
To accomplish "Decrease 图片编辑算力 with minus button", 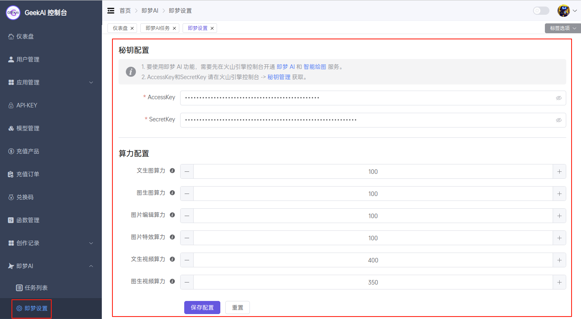I will point(187,216).
